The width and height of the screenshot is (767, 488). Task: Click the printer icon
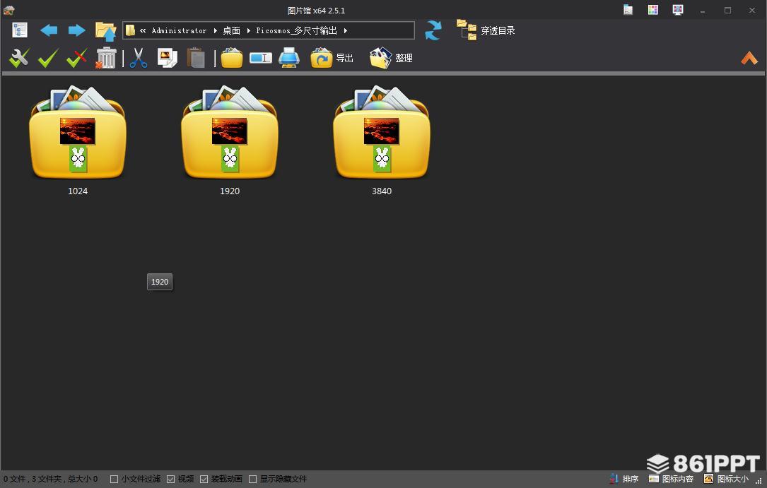[x=289, y=58]
